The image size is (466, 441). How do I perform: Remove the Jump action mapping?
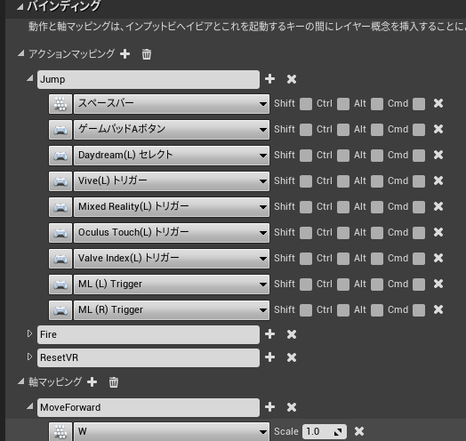click(292, 79)
